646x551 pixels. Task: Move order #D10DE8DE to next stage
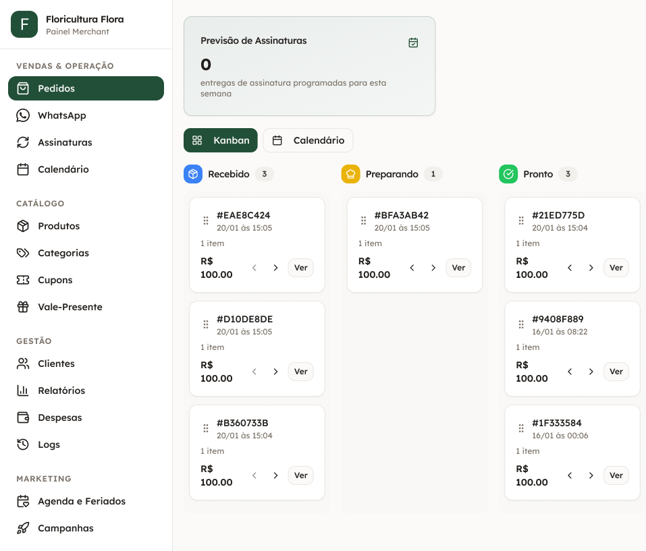(x=275, y=372)
